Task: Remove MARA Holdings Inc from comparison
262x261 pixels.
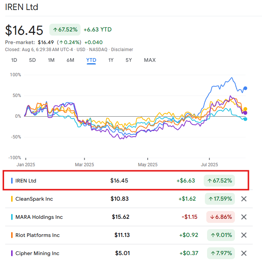Action: 244,217
